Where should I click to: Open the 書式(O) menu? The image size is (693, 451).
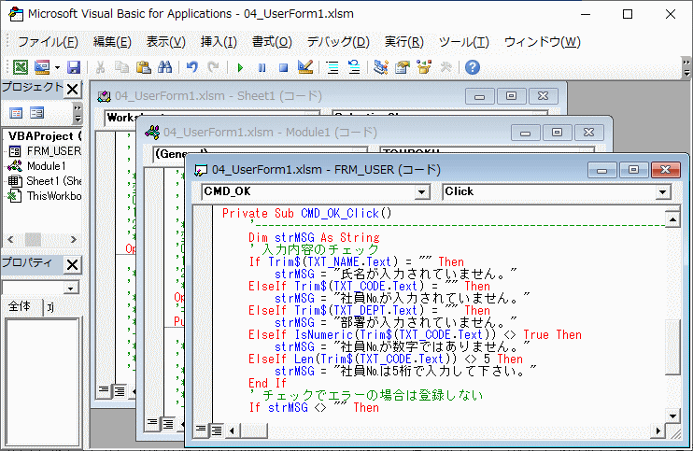click(x=272, y=42)
